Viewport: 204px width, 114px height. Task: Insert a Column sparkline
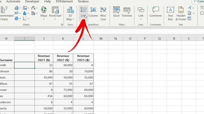coord(93,12)
